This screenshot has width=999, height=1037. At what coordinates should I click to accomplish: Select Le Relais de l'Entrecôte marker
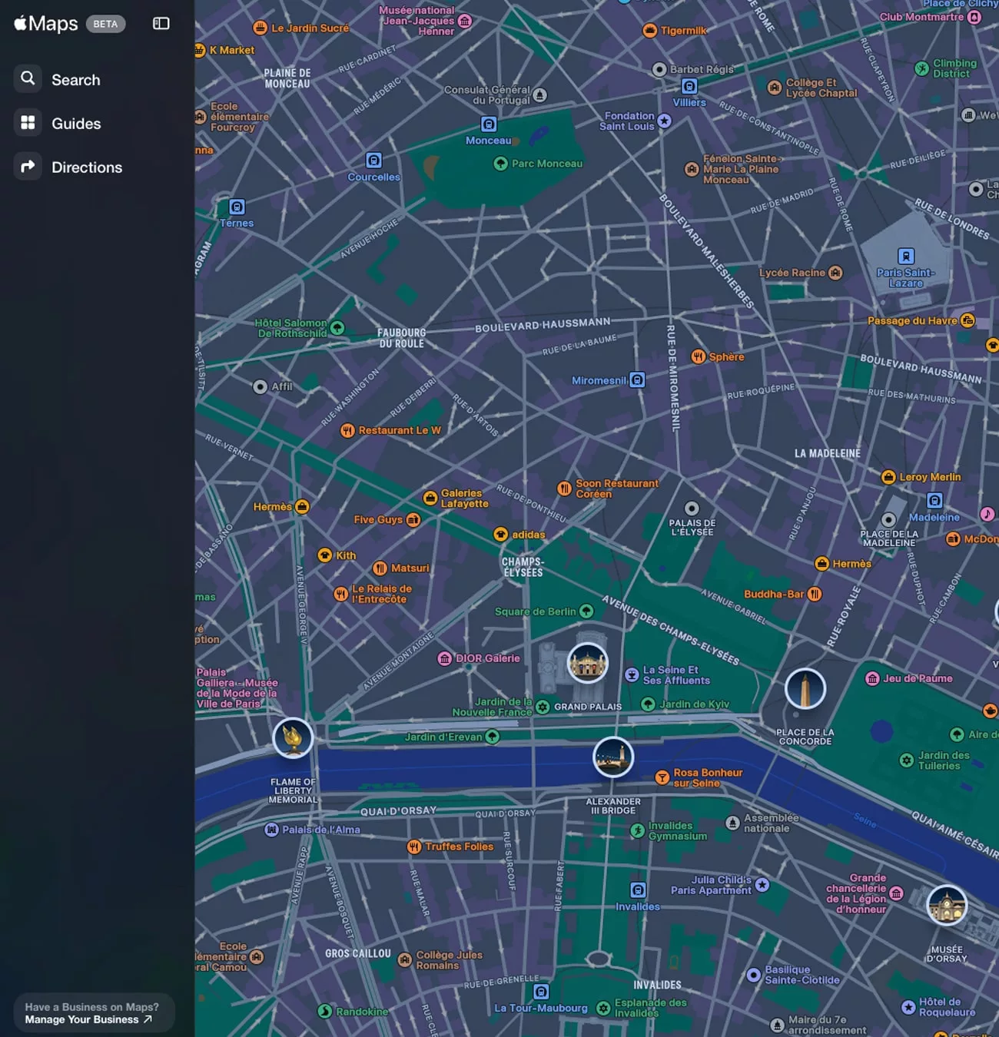[x=341, y=594]
